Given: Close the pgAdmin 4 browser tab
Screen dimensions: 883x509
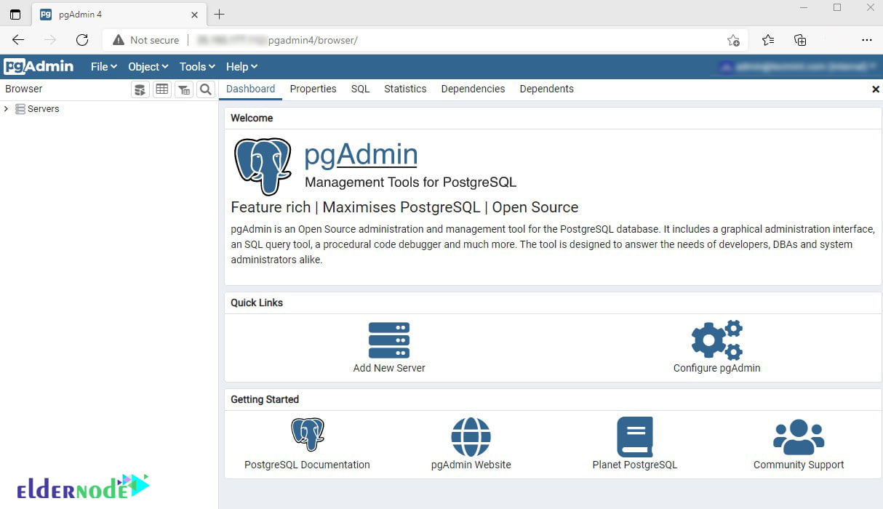Looking at the screenshot, I should (x=194, y=15).
